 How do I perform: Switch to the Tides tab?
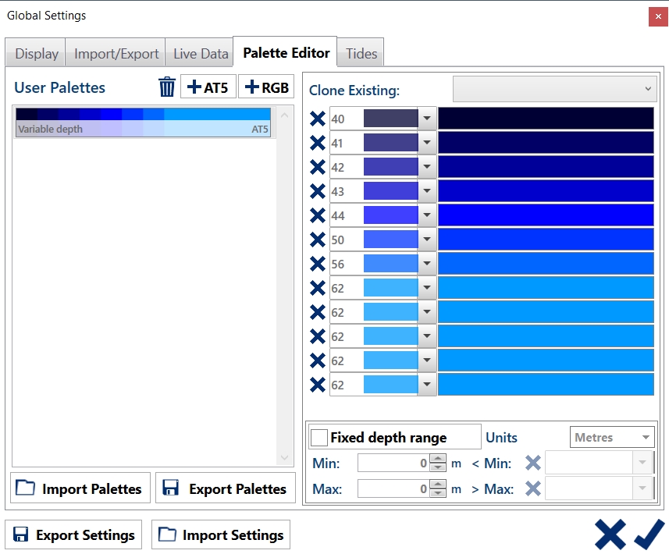(361, 54)
